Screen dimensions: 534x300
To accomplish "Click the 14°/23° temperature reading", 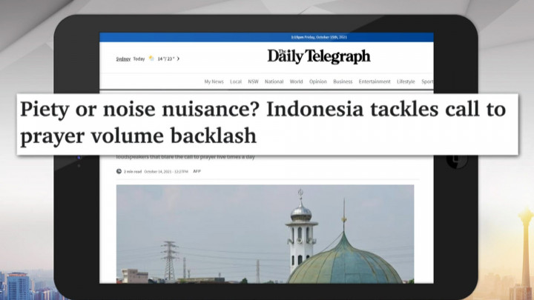I will (x=166, y=59).
